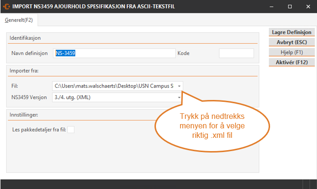Select the Navn definisjon input field

pos(114,53)
